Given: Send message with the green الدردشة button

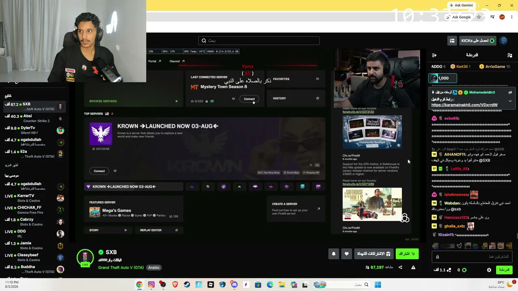Looking at the screenshot, I should pos(504,270).
